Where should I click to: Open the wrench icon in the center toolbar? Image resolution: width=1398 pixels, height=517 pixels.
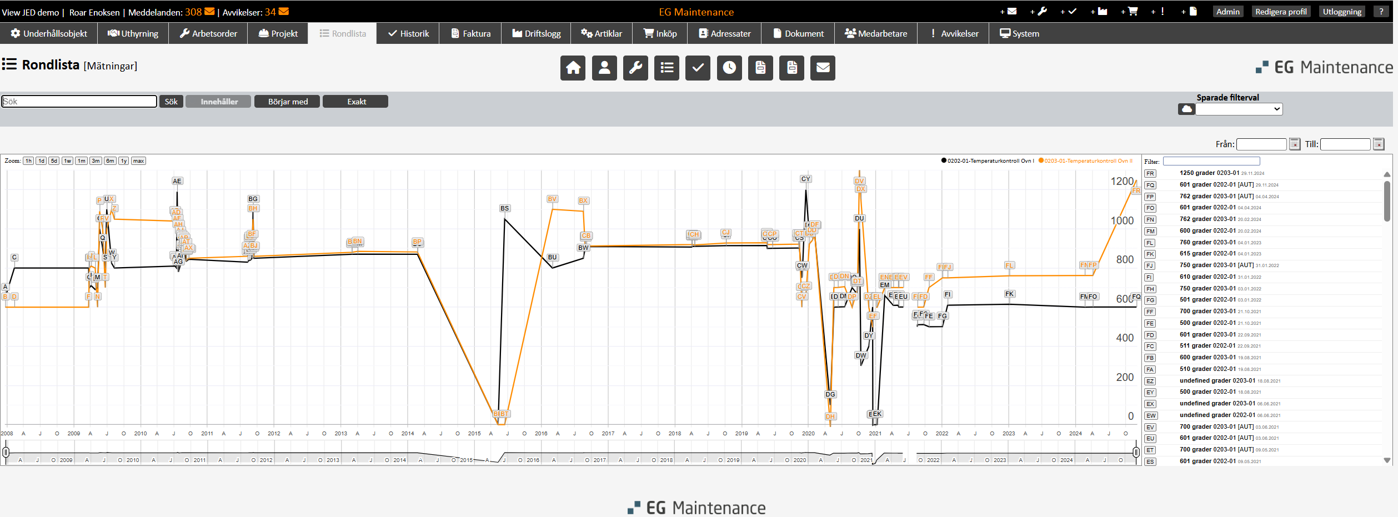635,68
